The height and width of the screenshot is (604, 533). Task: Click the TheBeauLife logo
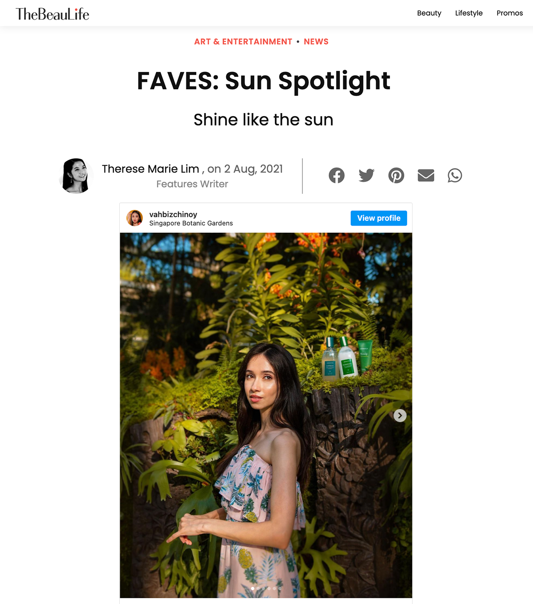pyautogui.click(x=52, y=14)
